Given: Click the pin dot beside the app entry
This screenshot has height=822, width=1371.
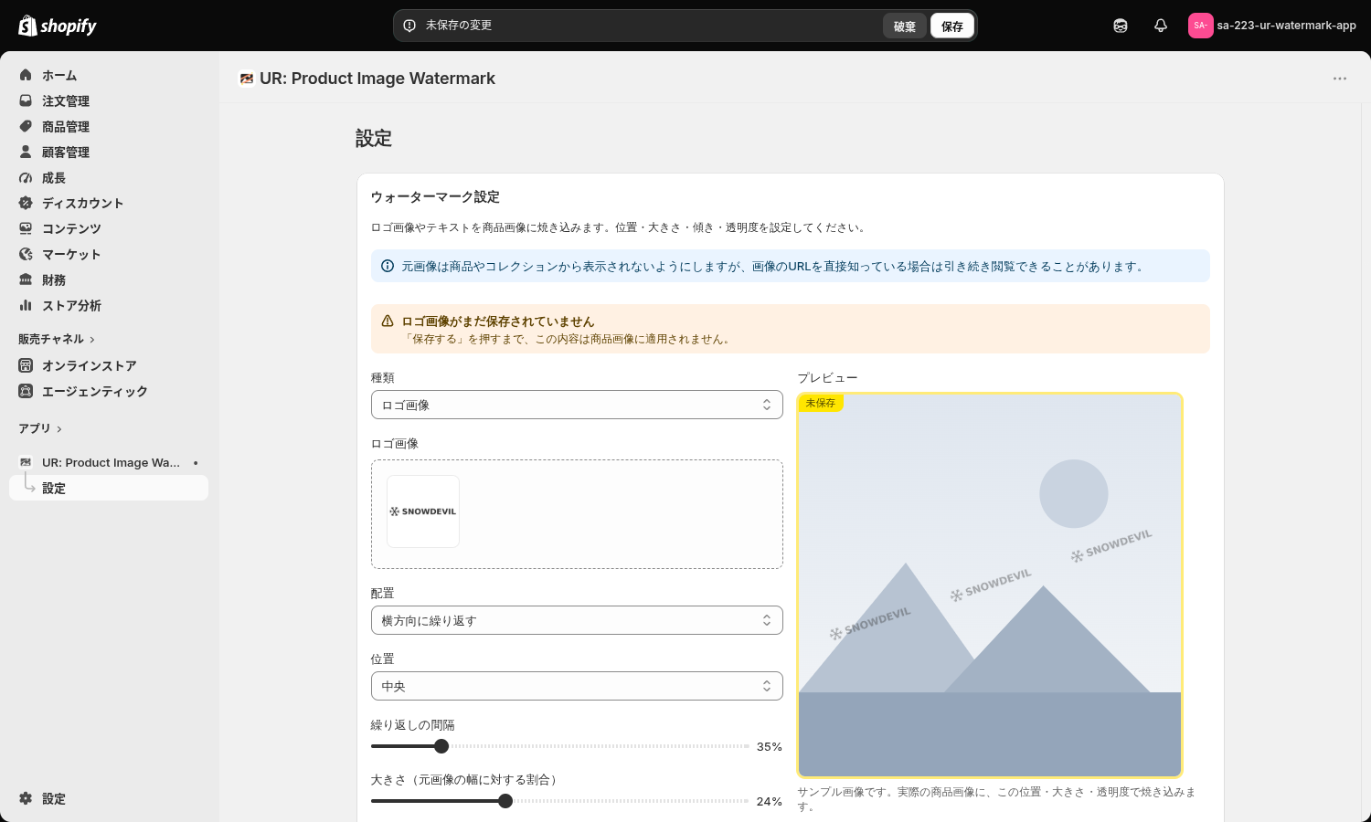Looking at the screenshot, I should tap(196, 463).
